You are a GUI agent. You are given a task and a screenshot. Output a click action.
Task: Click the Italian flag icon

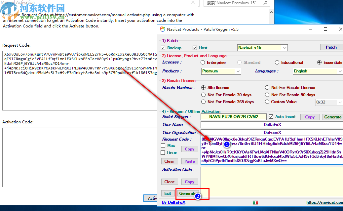coord(255,203)
